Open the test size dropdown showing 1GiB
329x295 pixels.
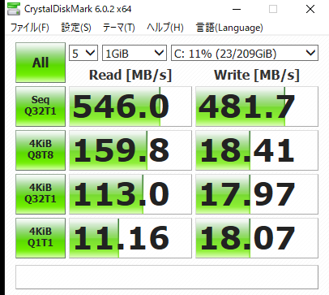pyautogui.click(x=135, y=53)
